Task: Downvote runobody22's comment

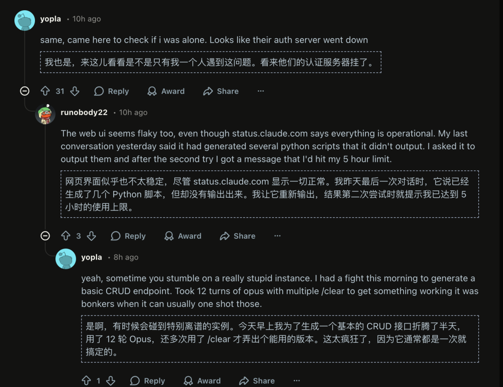Action: (x=91, y=236)
